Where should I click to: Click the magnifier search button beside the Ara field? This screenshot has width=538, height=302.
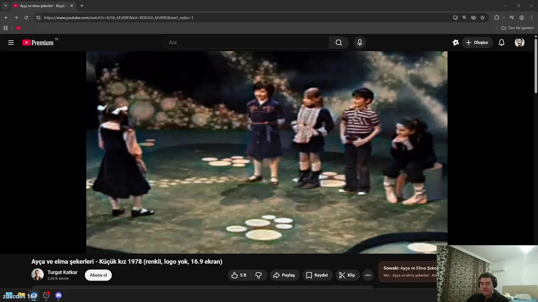tap(339, 42)
